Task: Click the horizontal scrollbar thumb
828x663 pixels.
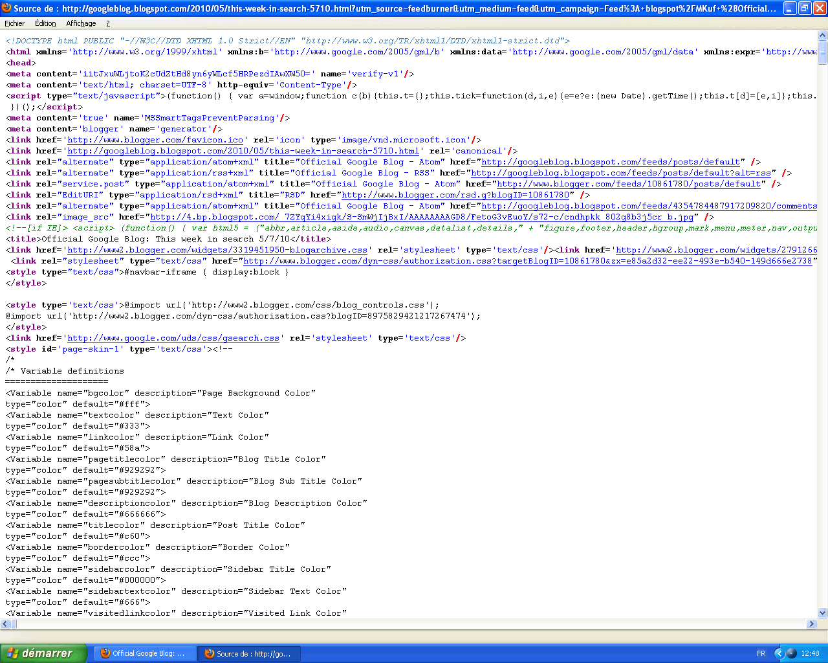Action: click(x=14, y=624)
